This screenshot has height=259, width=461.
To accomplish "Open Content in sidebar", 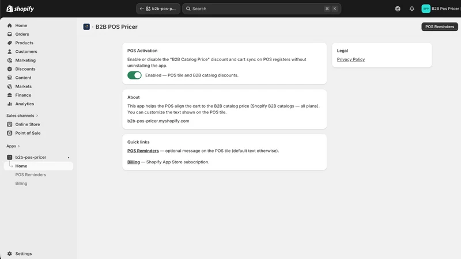I will click(x=39, y=78).
